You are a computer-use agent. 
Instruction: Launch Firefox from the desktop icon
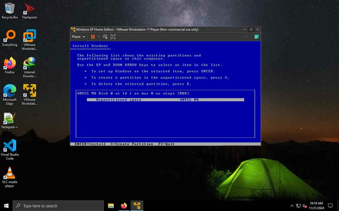pyautogui.click(x=10, y=65)
